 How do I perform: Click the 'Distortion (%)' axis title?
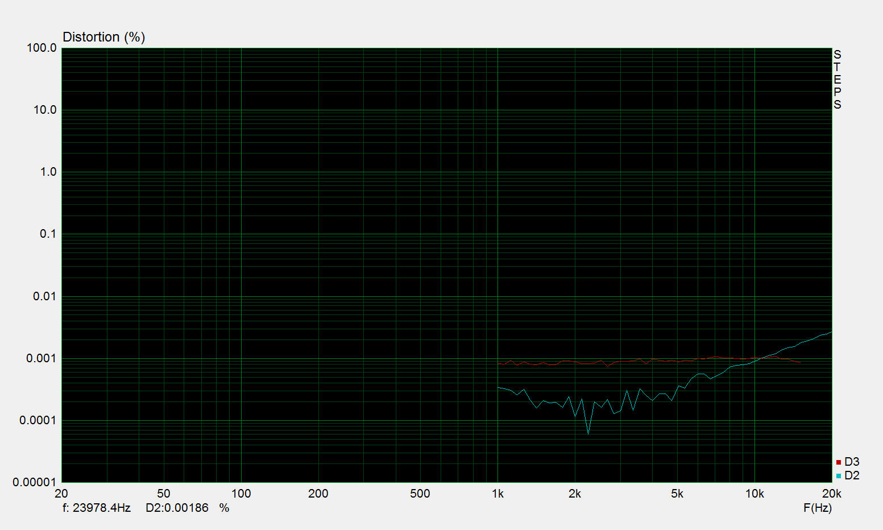coord(104,37)
